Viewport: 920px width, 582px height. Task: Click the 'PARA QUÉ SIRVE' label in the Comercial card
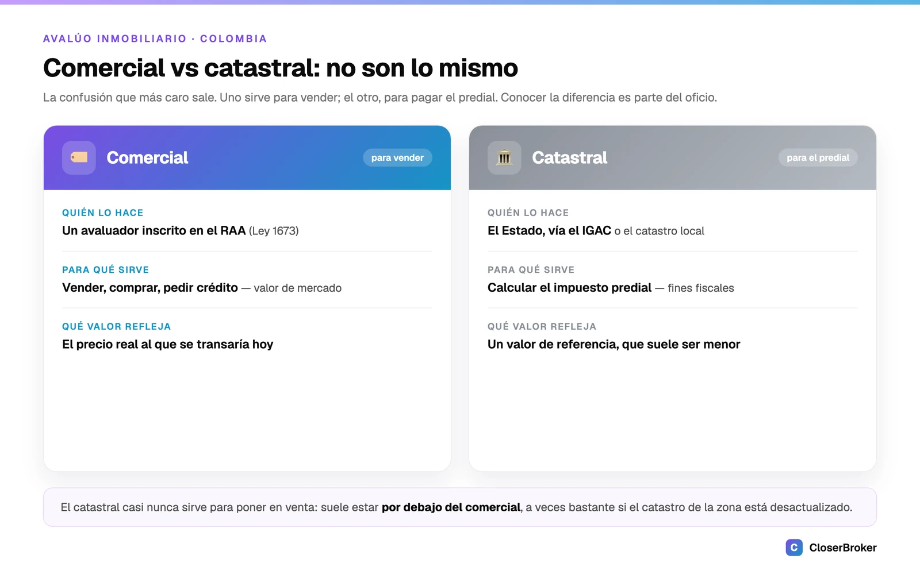(105, 269)
